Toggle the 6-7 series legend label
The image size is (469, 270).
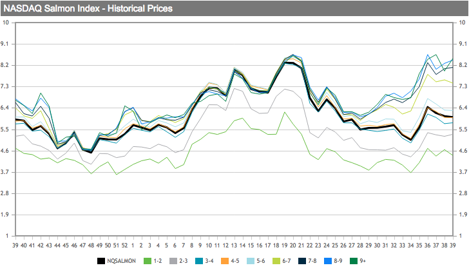[x=286, y=261]
